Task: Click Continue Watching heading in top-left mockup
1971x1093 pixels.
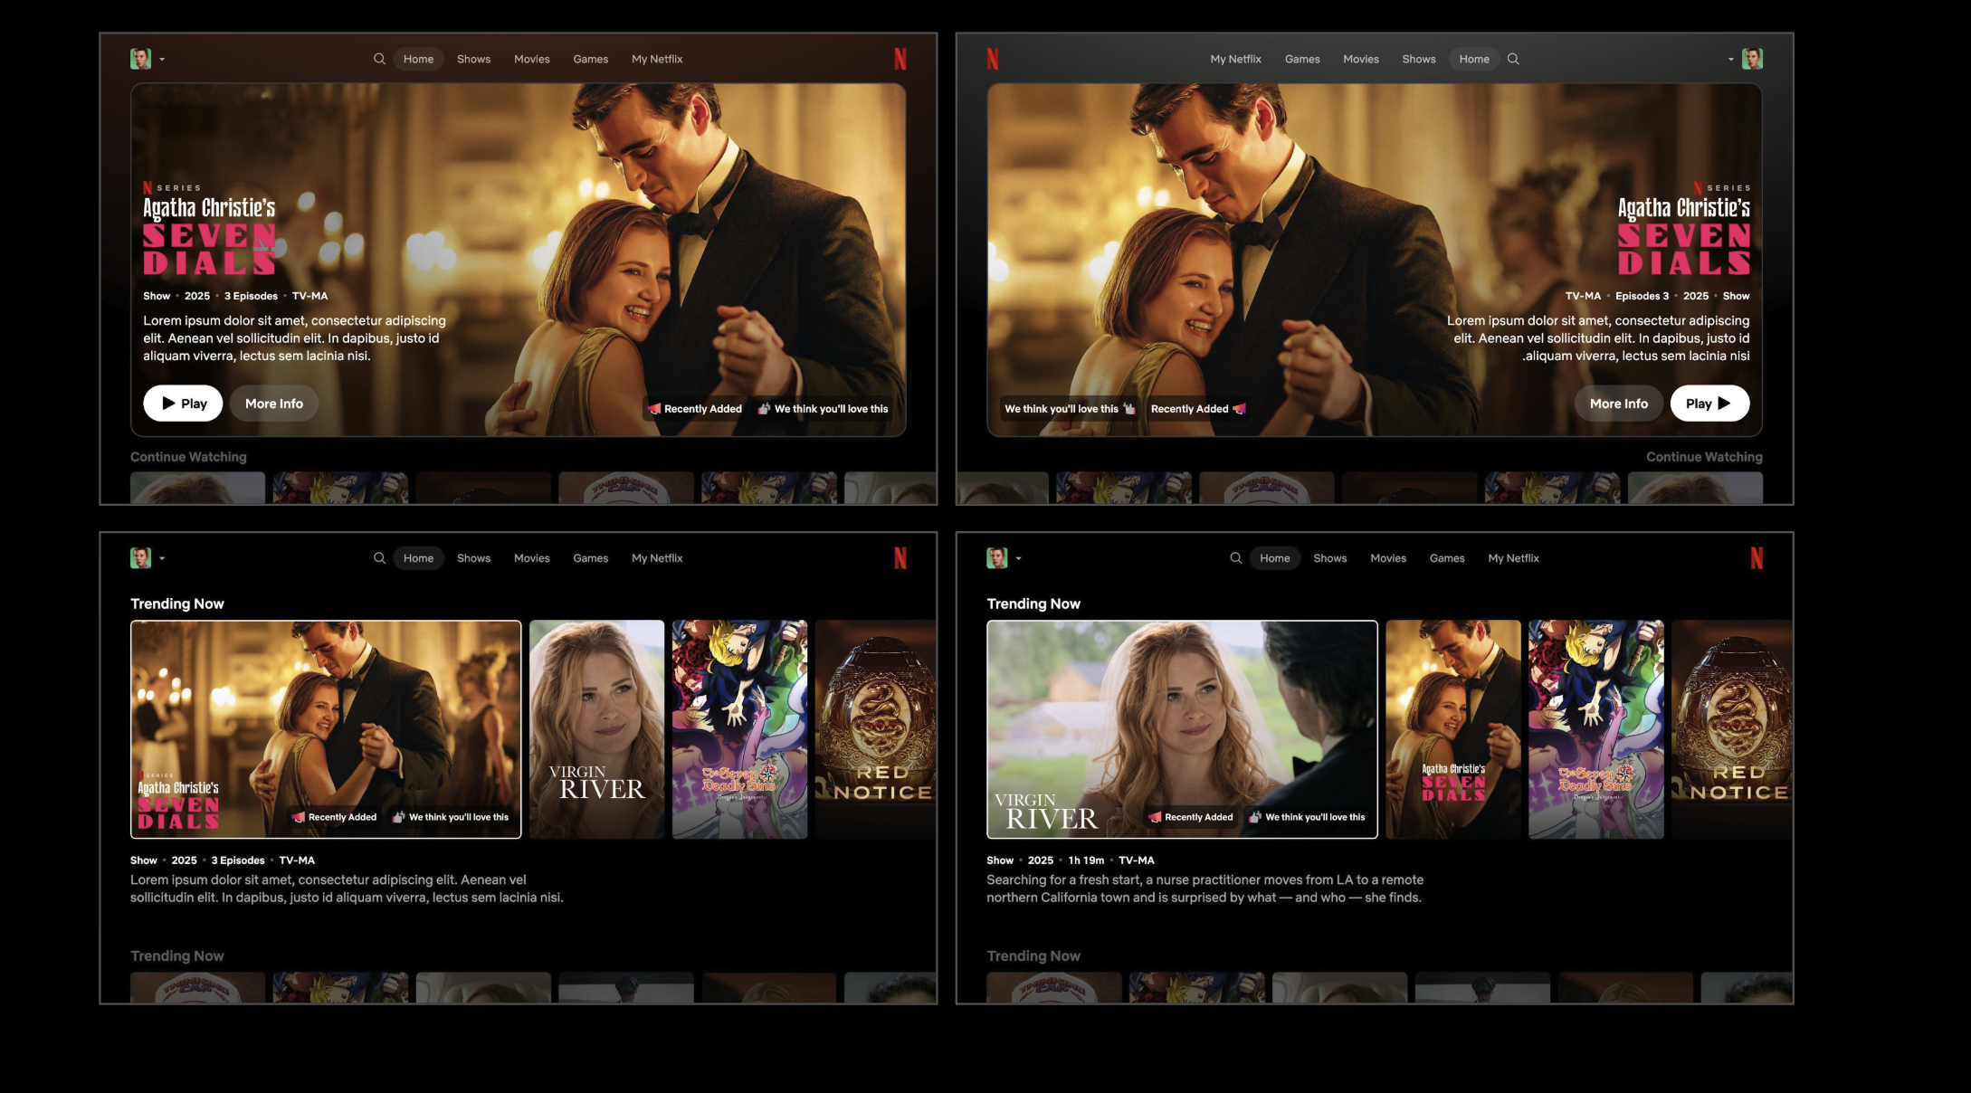Action: coord(188,457)
